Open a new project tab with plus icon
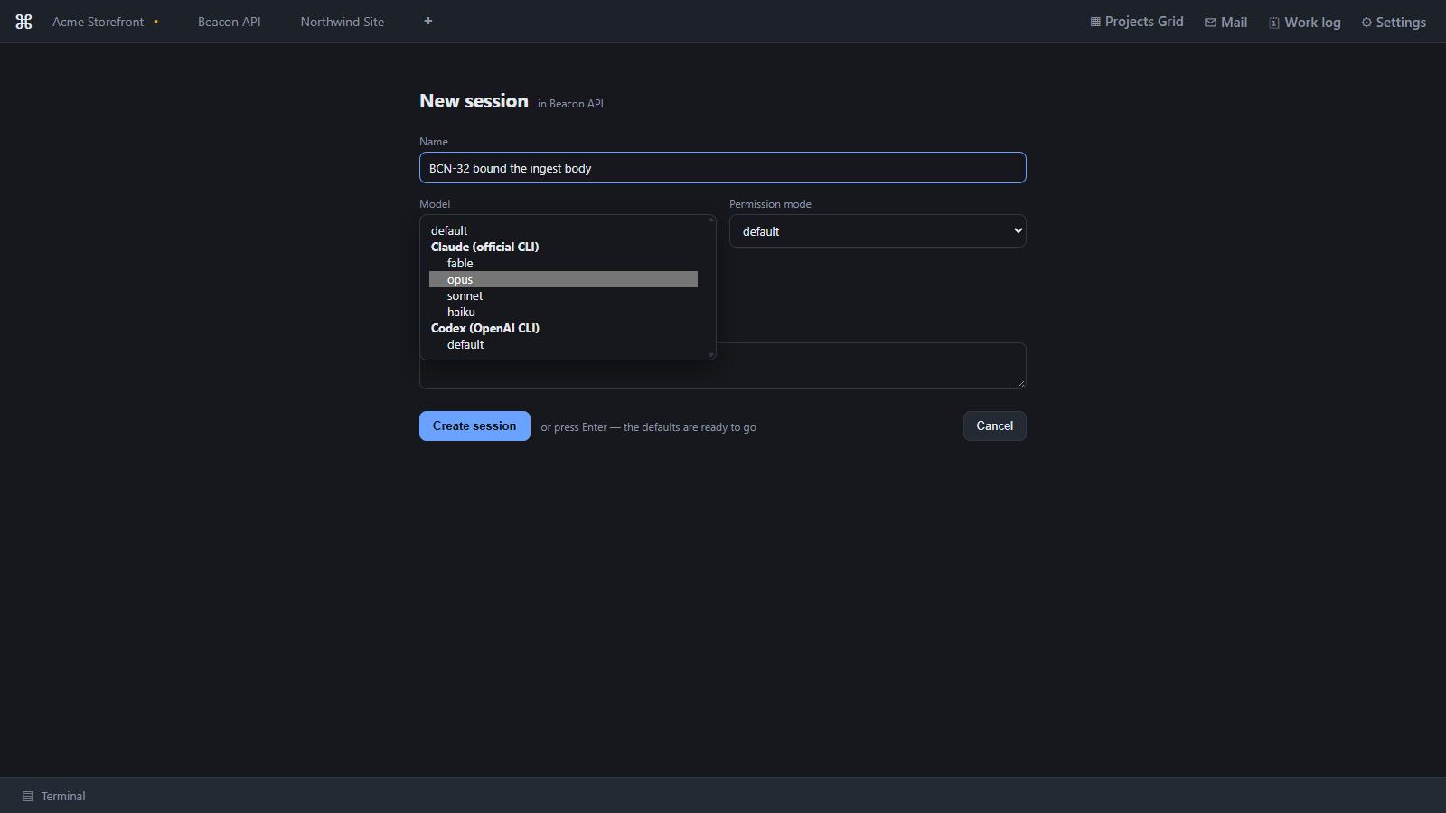Viewport: 1446px width, 813px height. 428,21
